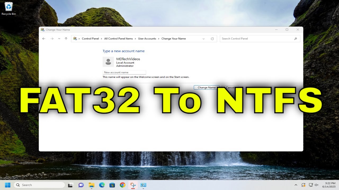339x190 pixels.
Task: Launch Microsoft Edge from the taskbar
Action: tap(102, 185)
